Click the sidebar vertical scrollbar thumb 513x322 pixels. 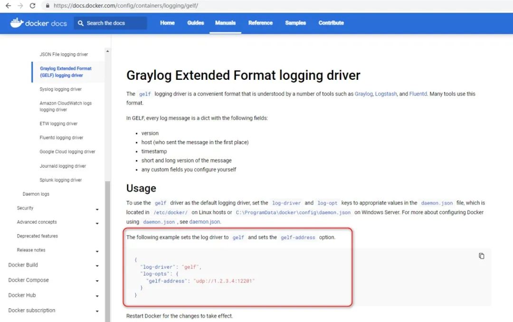107,251
